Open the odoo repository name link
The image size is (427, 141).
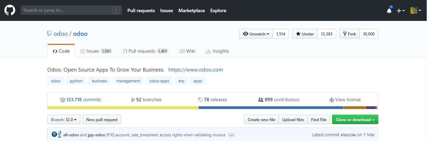coord(80,34)
